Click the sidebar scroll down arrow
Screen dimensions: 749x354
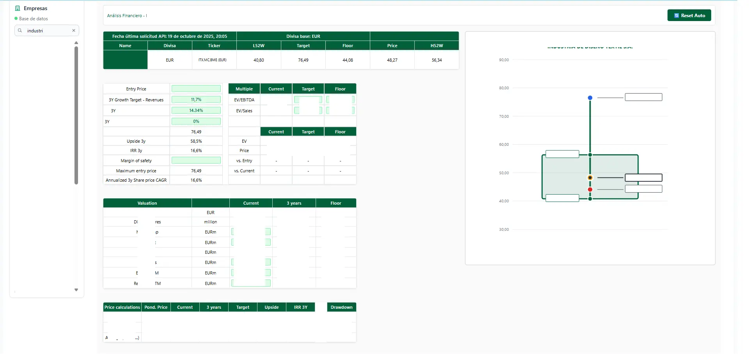[x=76, y=290]
